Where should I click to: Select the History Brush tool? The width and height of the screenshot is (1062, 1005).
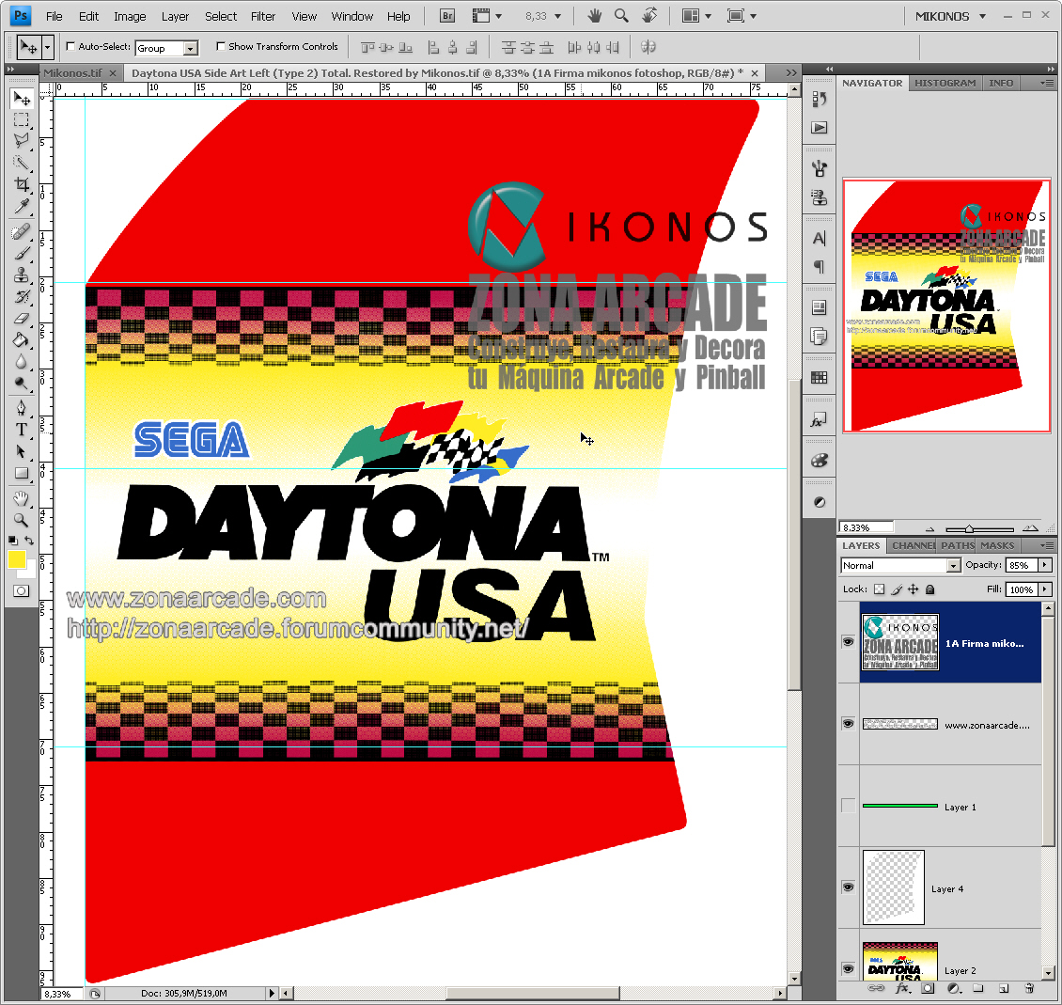(x=22, y=297)
